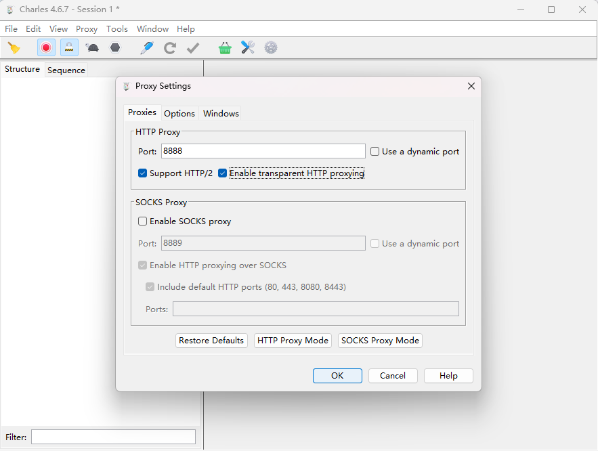
Task: Open the View menu
Action: point(58,29)
